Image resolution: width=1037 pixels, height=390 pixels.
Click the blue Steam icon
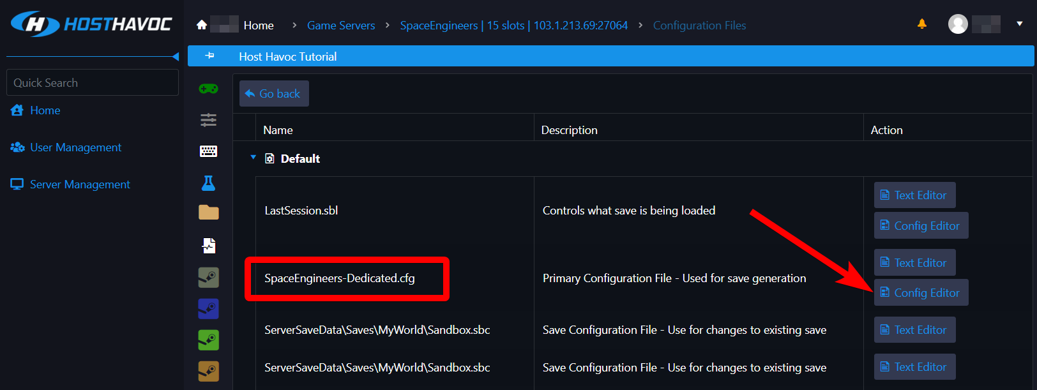click(209, 309)
